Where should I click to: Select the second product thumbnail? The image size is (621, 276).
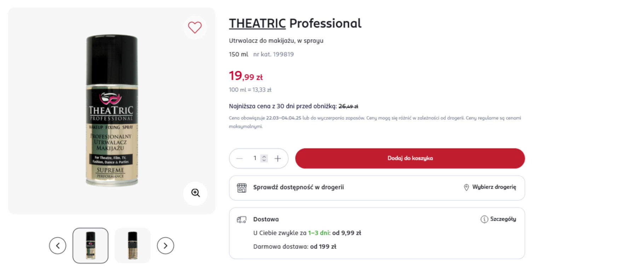tap(133, 246)
